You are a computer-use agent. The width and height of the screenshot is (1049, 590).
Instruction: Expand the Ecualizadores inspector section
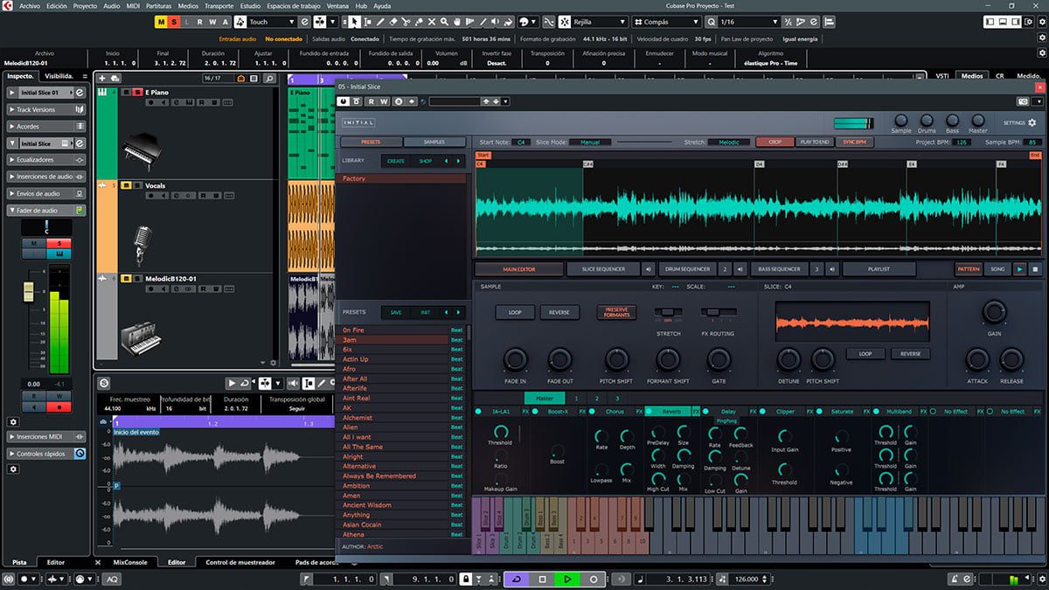point(46,160)
